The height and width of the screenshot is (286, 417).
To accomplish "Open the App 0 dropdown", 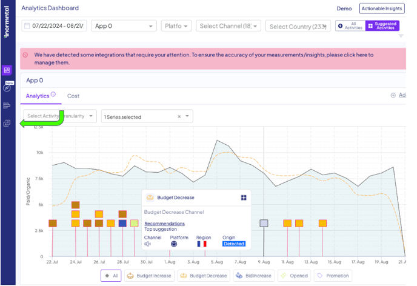I will tap(124, 26).
